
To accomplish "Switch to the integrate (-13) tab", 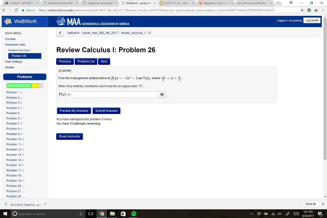I will point(216,3).
